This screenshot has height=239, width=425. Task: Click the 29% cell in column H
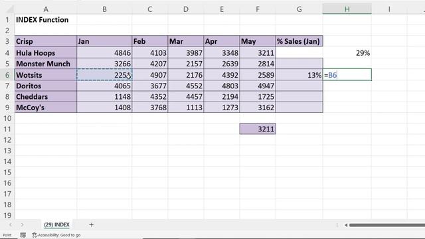click(x=347, y=53)
